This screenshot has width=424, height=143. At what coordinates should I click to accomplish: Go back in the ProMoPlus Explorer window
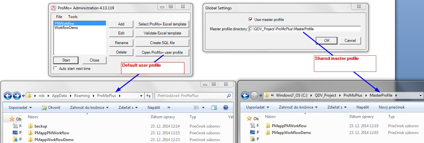click(x=8, y=96)
